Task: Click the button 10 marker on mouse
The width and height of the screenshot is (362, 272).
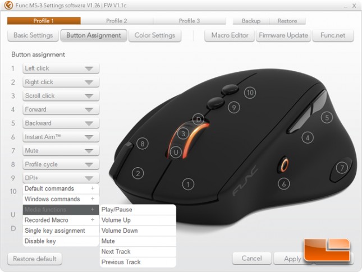Action: [x=250, y=93]
